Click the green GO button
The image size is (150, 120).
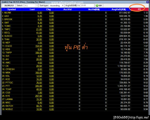(99, 5)
